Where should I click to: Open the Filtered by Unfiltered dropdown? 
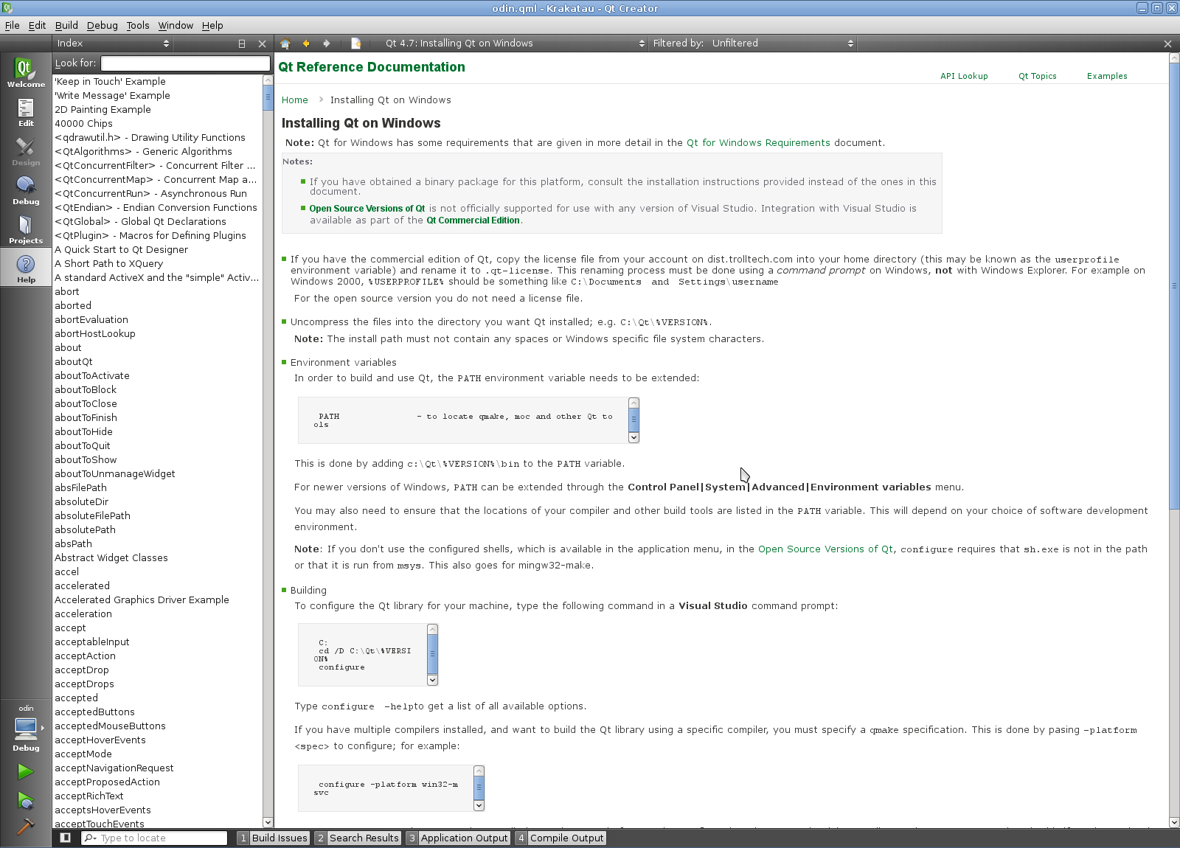point(782,44)
